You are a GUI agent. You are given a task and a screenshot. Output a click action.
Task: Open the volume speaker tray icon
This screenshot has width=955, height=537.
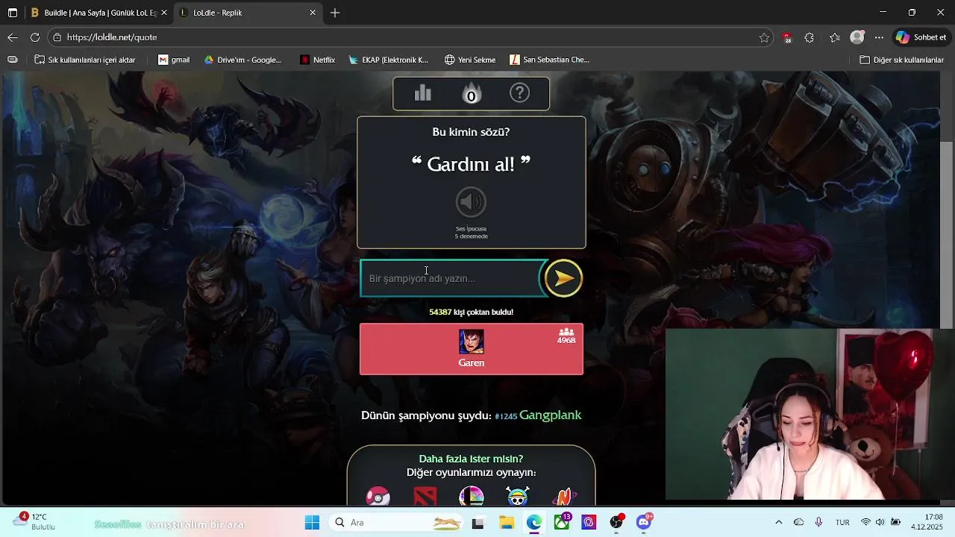880,523
